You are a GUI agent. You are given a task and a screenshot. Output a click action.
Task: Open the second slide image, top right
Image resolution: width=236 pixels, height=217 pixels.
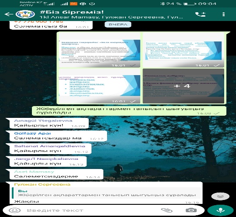pos(183,50)
